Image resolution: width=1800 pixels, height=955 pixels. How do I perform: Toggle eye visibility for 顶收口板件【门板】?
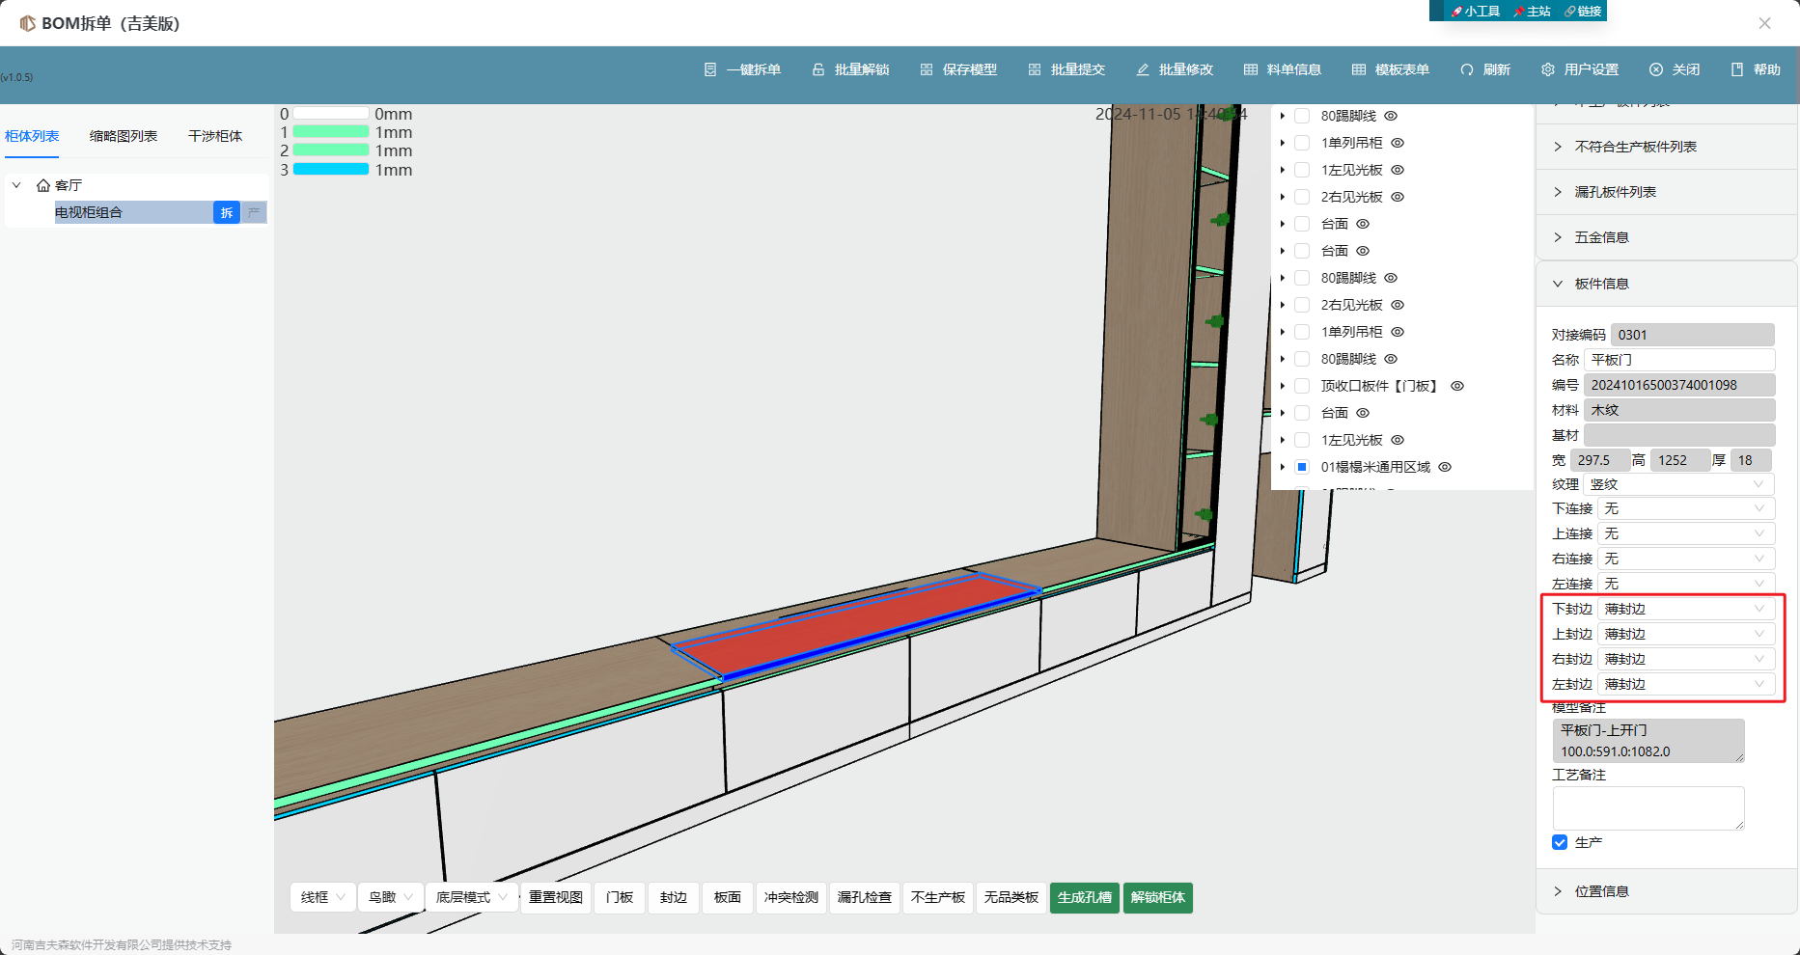(x=1457, y=386)
